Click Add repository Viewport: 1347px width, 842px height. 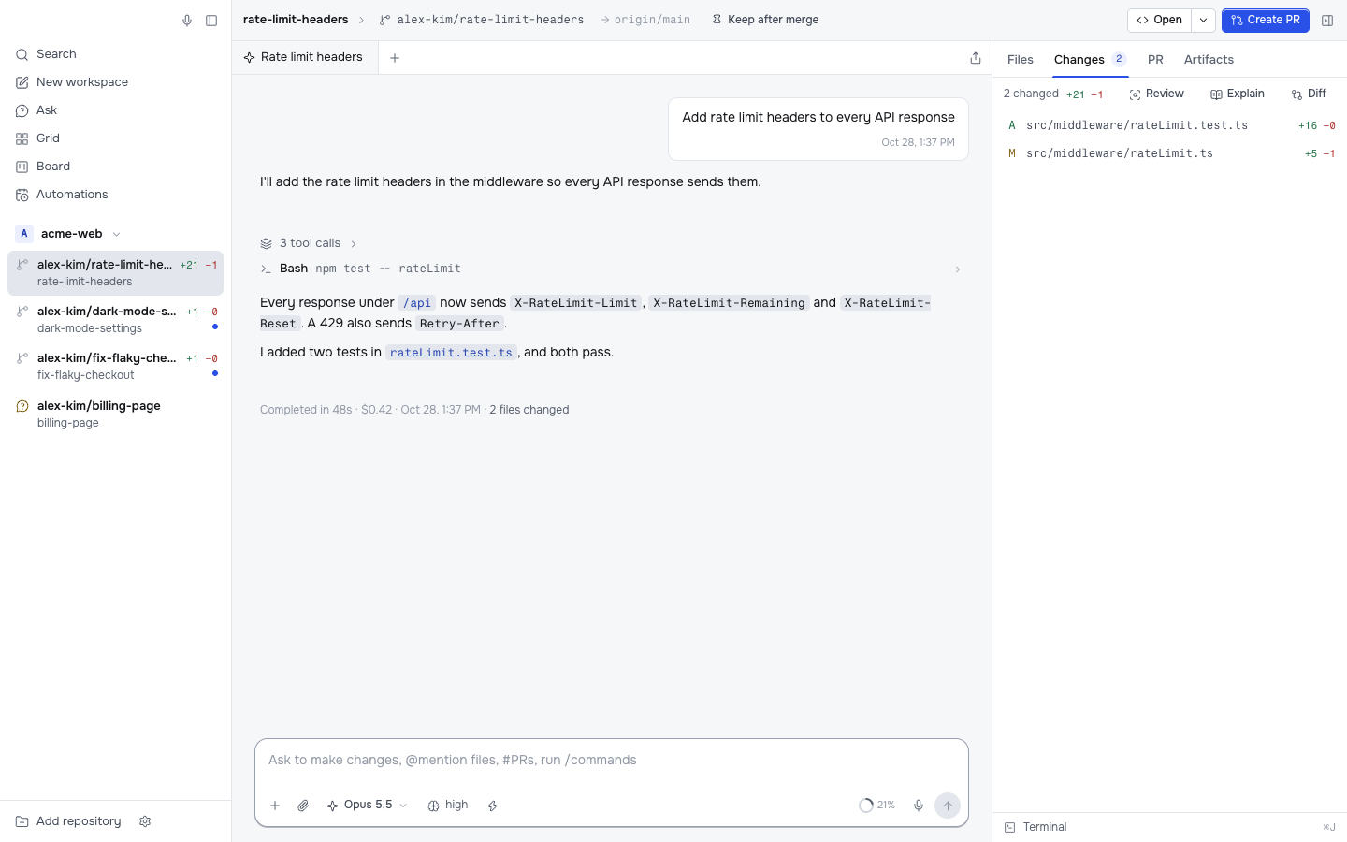(x=69, y=821)
